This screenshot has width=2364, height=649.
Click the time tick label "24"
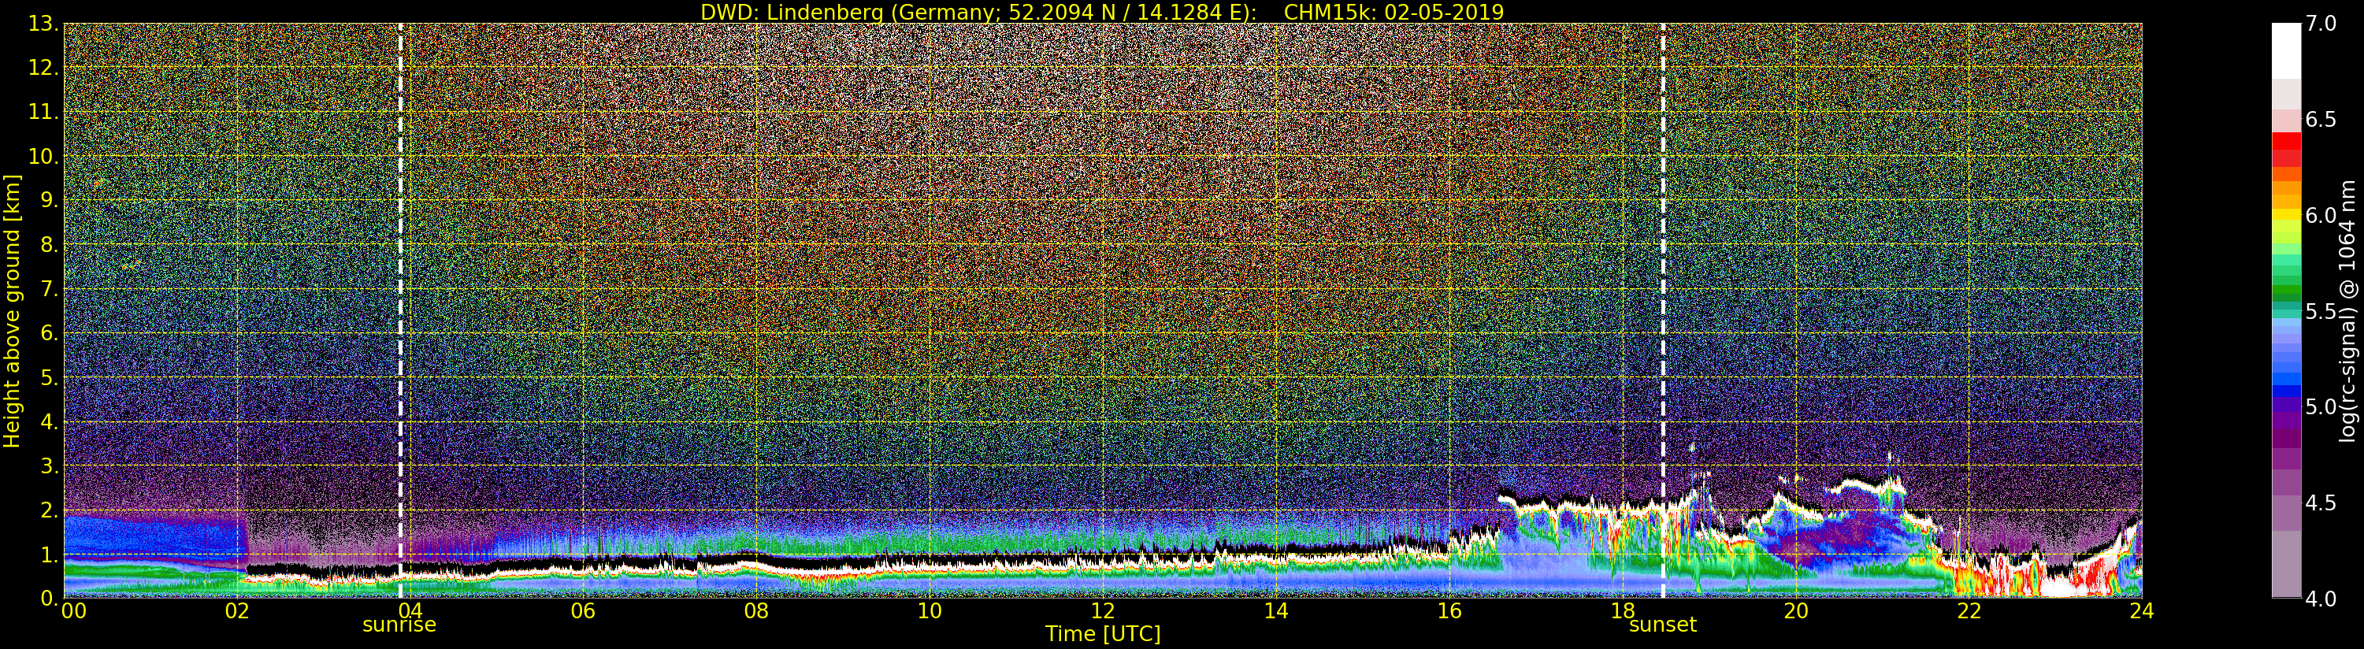2142,610
